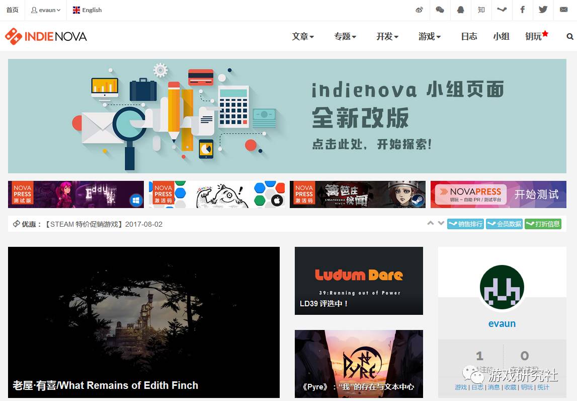Viewport: 577px width, 401px height.
Task: Click the UK flag language icon
Action: pos(76,10)
